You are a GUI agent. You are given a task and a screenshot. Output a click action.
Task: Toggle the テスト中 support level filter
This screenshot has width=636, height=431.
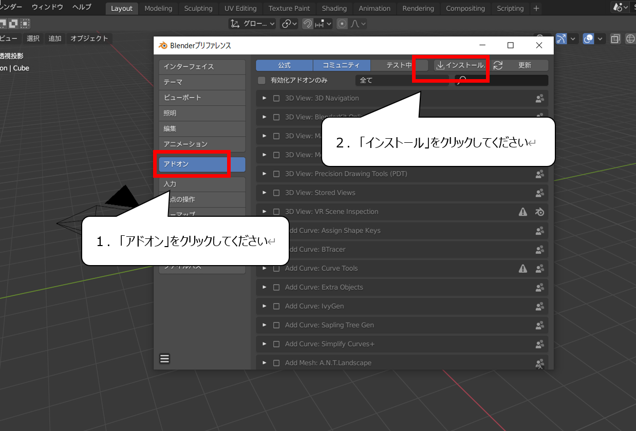[x=399, y=65]
